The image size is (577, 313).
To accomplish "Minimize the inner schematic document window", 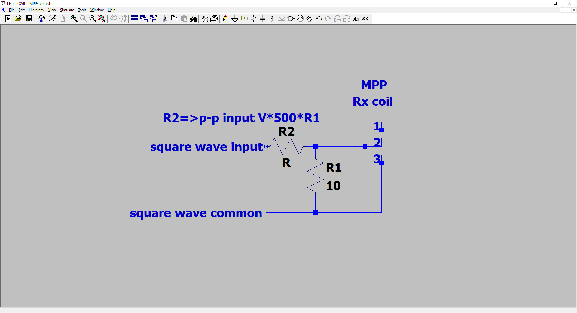I will (562, 10).
